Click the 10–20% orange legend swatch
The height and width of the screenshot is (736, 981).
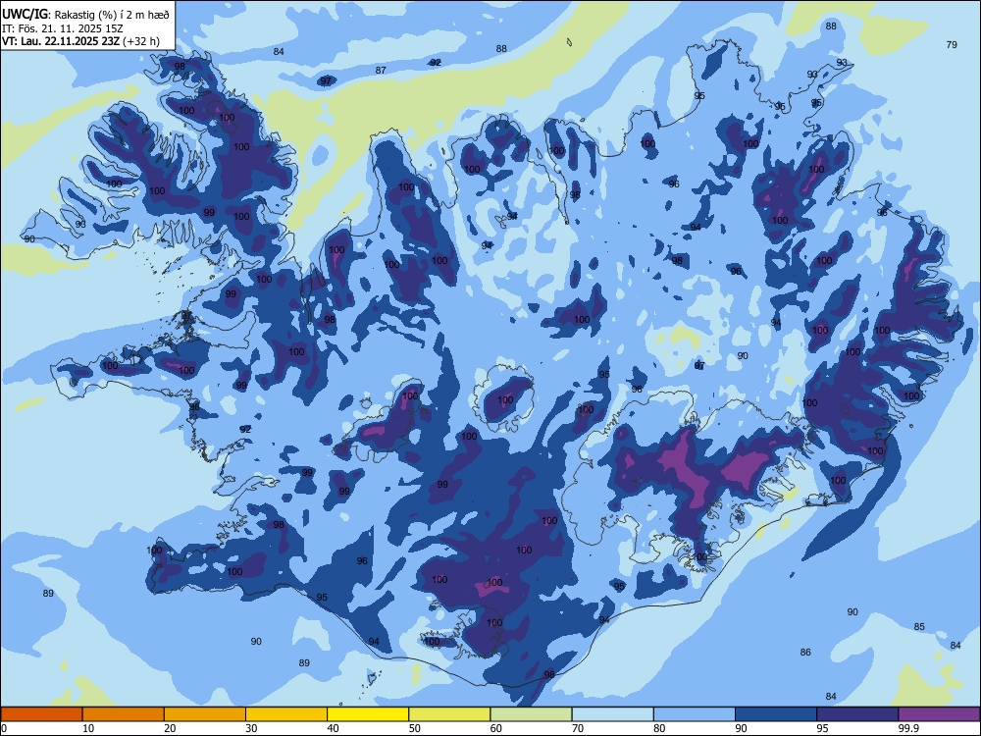pos(124,714)
